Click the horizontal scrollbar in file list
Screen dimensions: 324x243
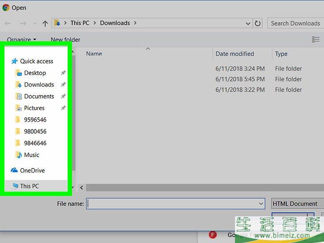coord(200,187)
